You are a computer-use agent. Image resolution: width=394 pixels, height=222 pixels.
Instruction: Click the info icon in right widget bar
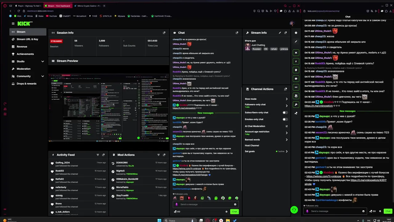296,33
